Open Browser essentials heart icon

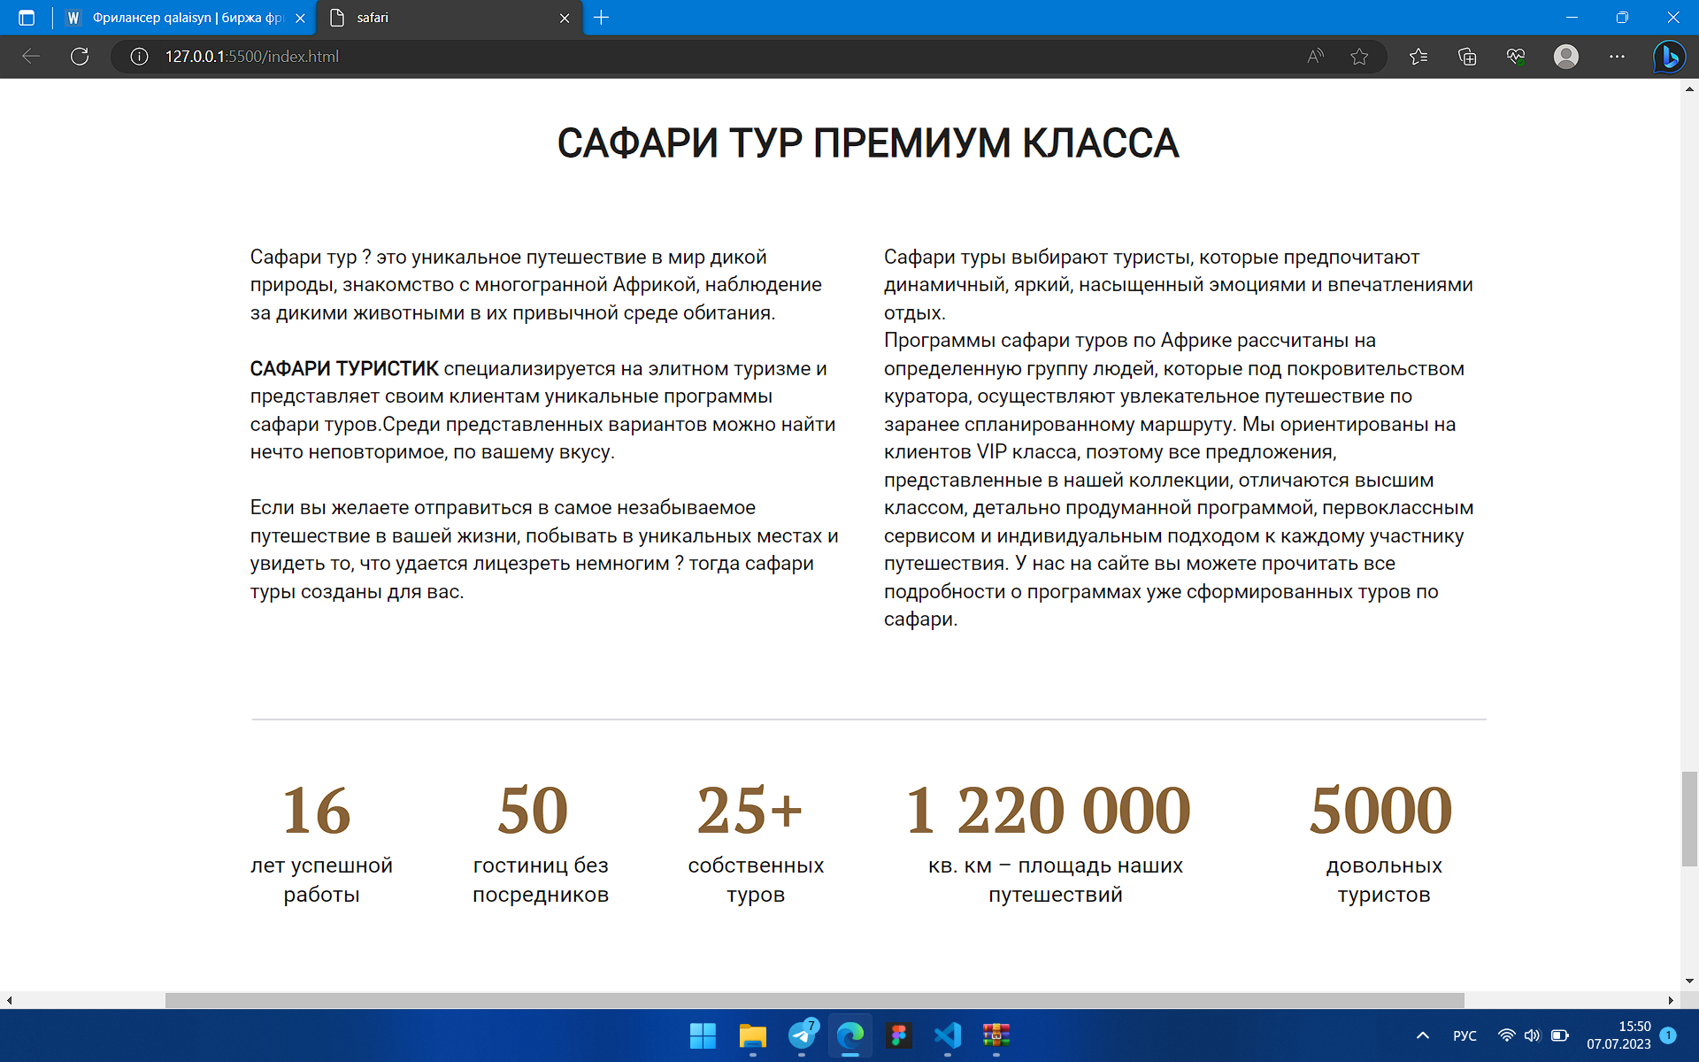(x=1516, y=57)
